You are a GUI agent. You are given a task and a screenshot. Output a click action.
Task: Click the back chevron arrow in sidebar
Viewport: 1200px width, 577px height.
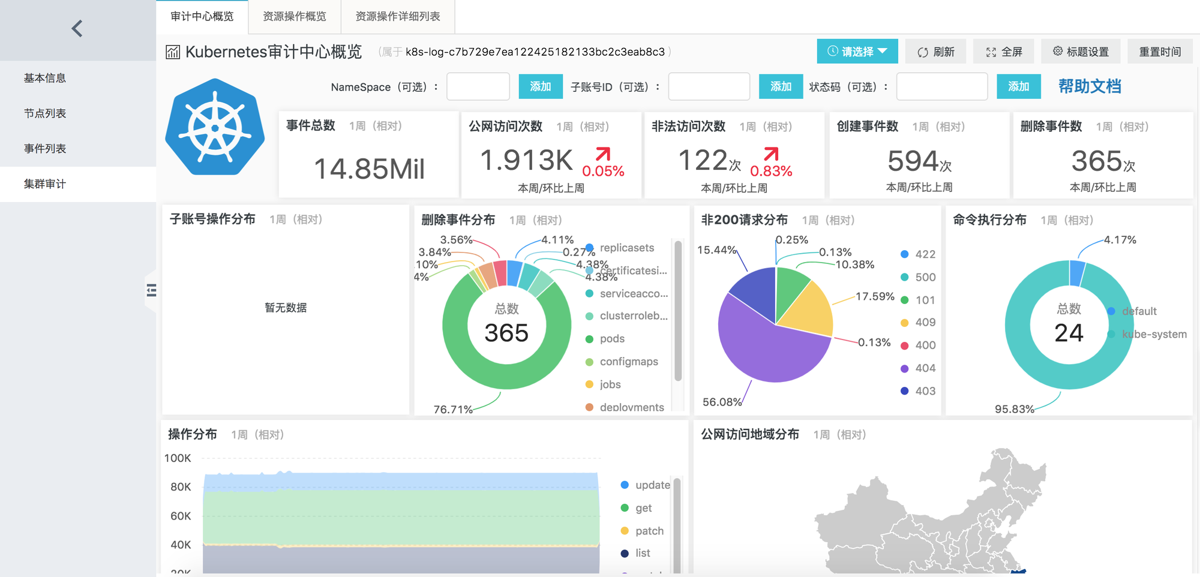click(x=77, y=28)
